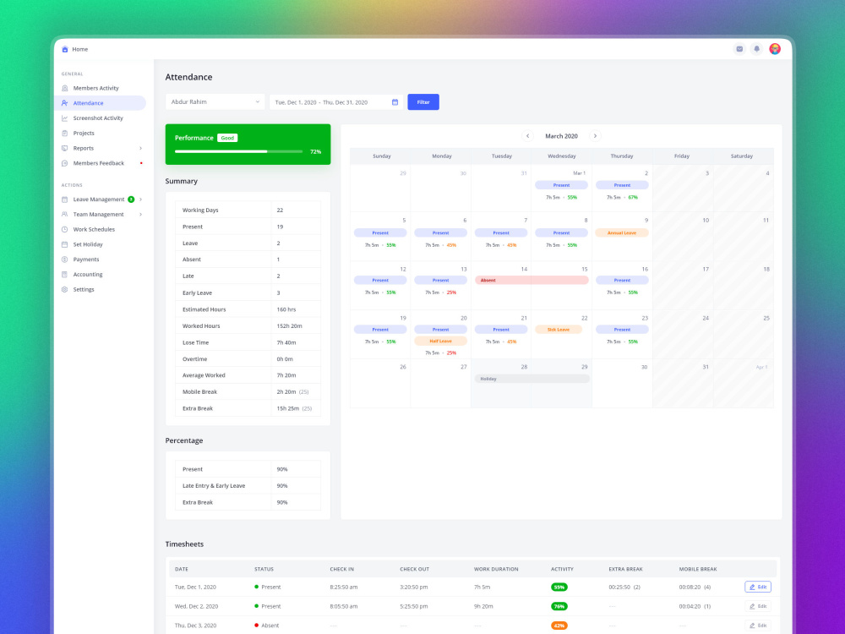Click the "160 hrs" Estimated Hours value
The image size is (845, 634).
[x=286, y=309]
